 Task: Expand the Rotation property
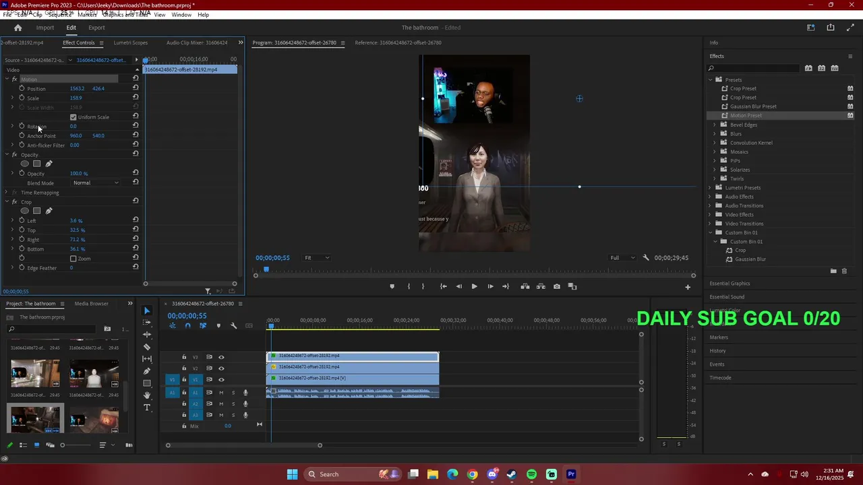pyautogui.click(x=12, y=126)
